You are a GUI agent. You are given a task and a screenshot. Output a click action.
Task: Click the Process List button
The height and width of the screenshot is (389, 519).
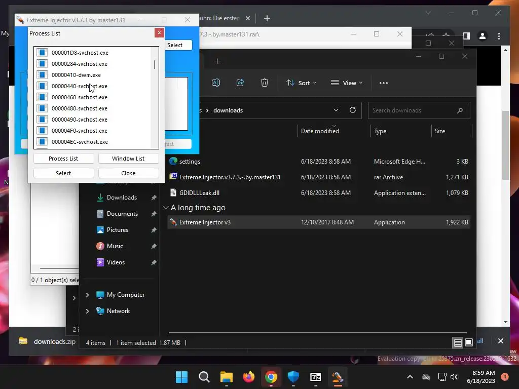63,159
